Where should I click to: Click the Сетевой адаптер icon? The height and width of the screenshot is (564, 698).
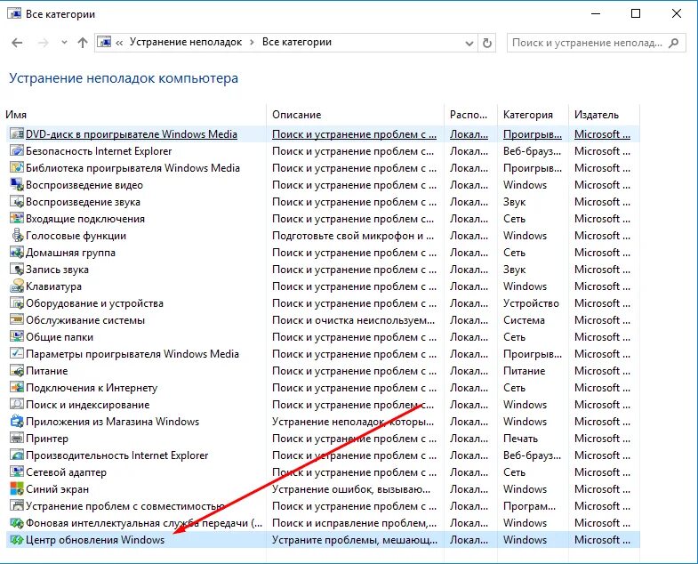pos(17,472)
